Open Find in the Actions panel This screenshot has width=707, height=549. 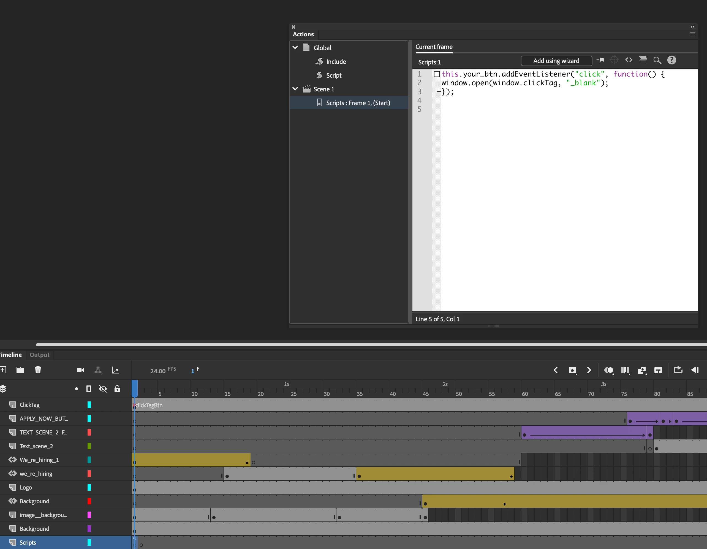point(657,60)
